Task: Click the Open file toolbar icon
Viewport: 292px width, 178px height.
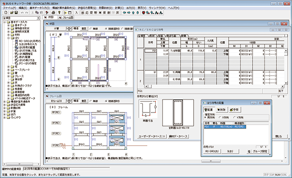Action: pyautogui.click(x=12, y=13)
